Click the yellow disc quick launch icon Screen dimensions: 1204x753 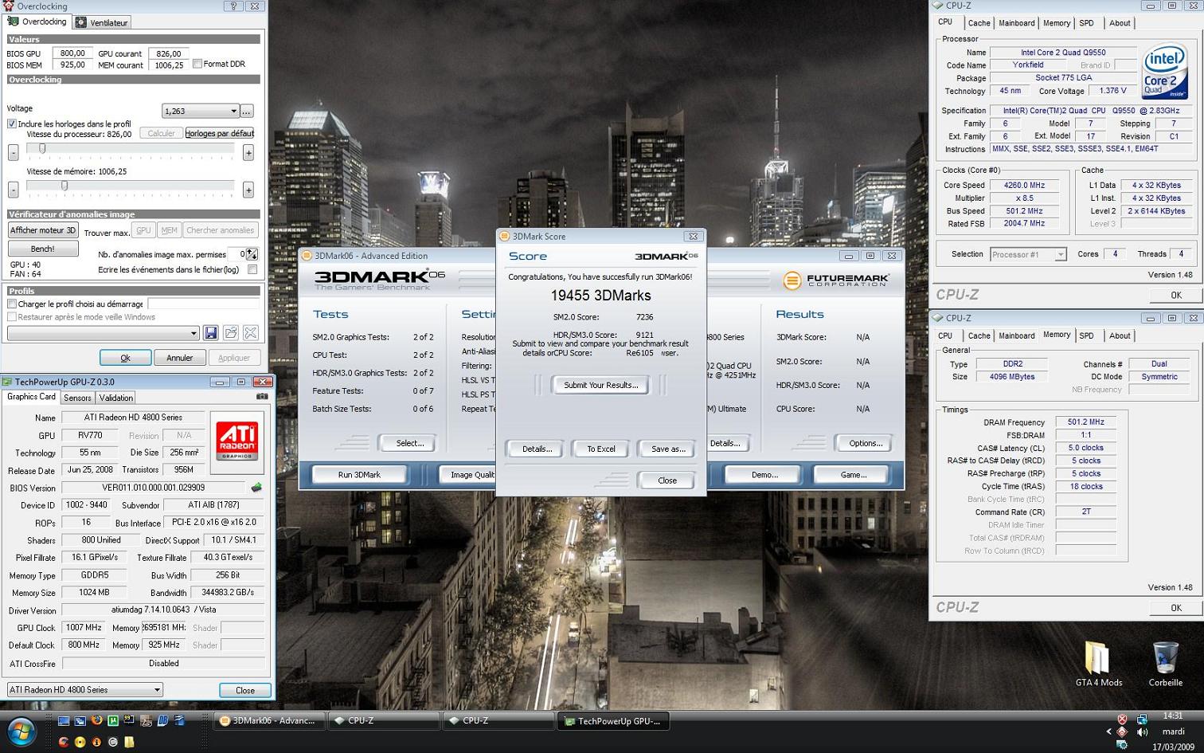point(80,742)
